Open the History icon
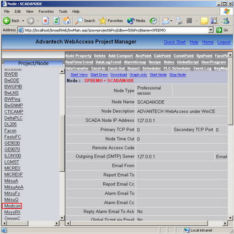 pos(153,21)
